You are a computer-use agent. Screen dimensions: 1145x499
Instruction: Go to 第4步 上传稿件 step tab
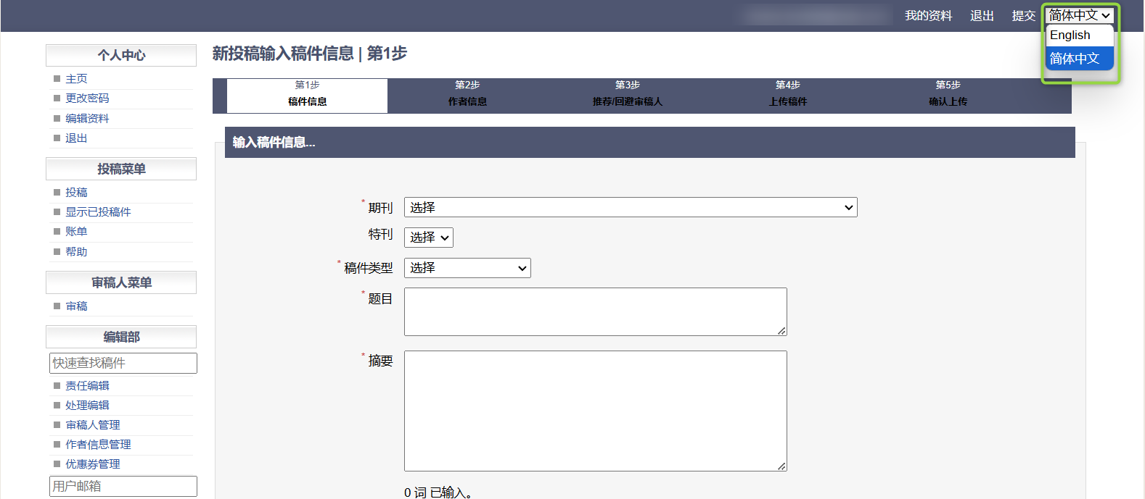pos(787,94)
